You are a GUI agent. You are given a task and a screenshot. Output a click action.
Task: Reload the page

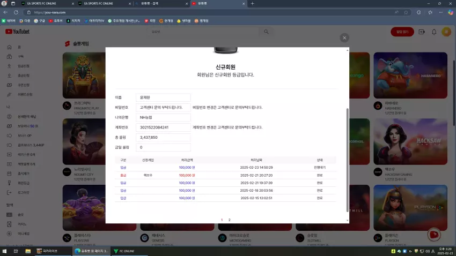[x=16, y=12]
